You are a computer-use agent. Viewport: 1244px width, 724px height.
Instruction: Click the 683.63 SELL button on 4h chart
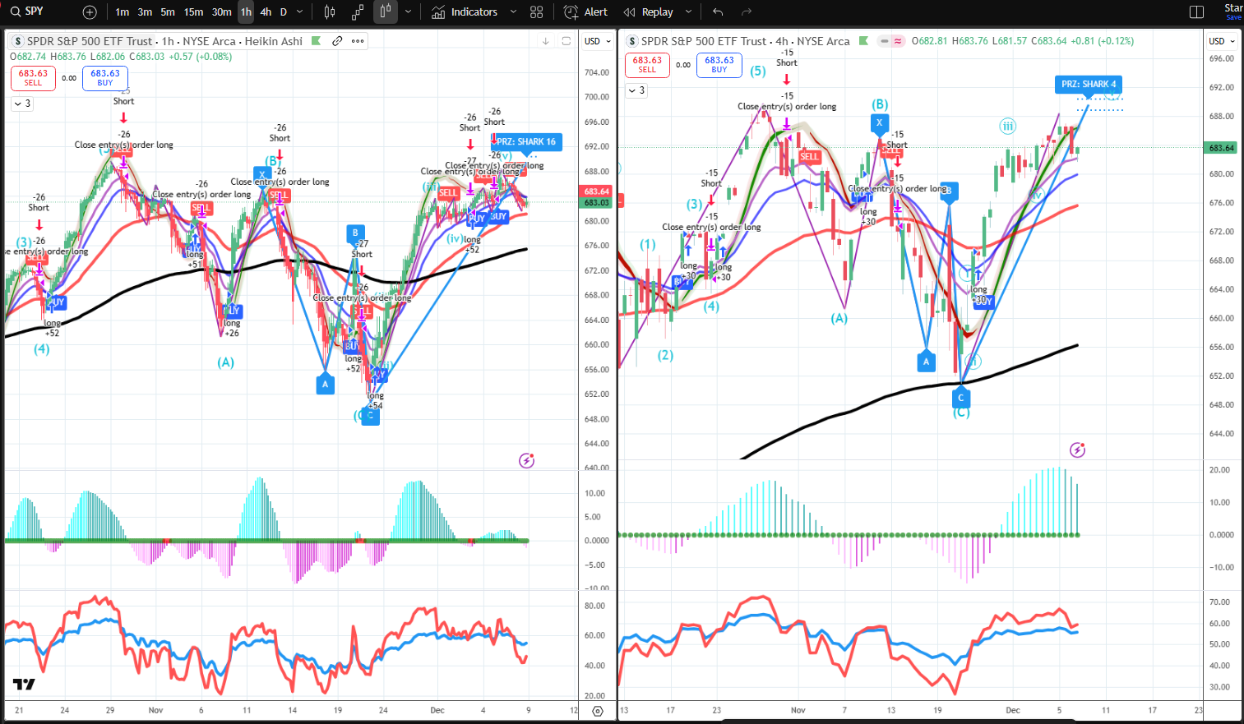click(x=647, y=65)
